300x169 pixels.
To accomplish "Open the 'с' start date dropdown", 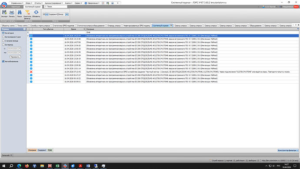I will pos(19,48).
